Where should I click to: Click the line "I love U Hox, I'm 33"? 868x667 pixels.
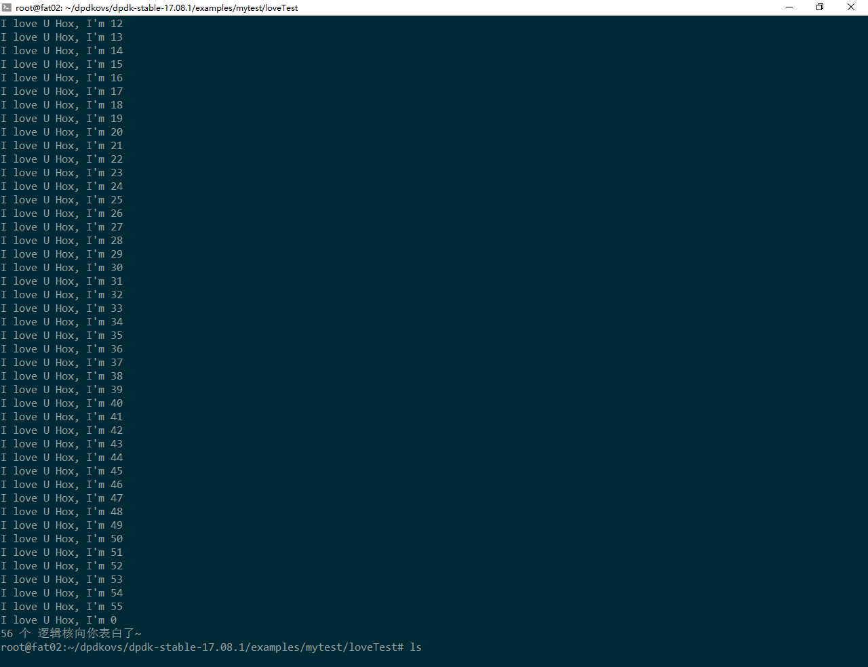click(62, 308)
